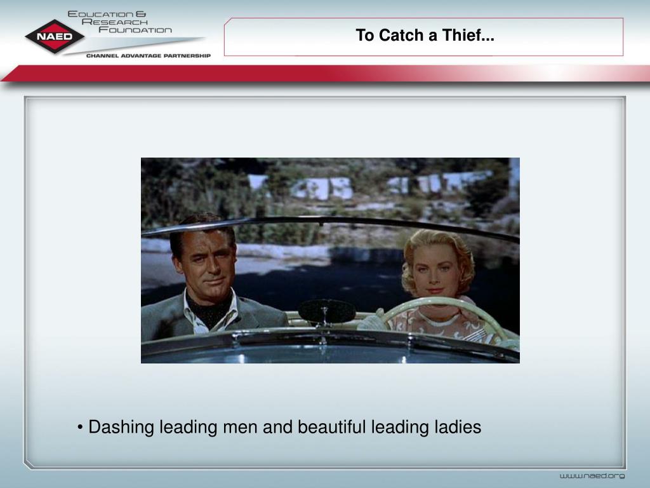Click the 'Dashing leading men and beautiful leading ladies' bullet
The height and width of the screenshot is (488, 650).
[x=279, y=427]
